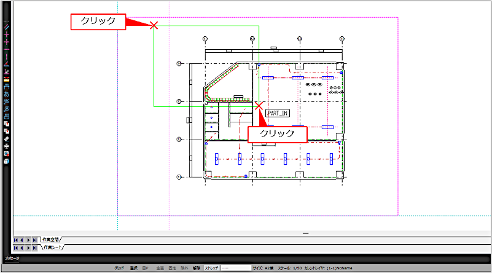492x273 pixels.
Task: Toggle ストレッチ mode in status bar
Action: click(x=211, y=268)
